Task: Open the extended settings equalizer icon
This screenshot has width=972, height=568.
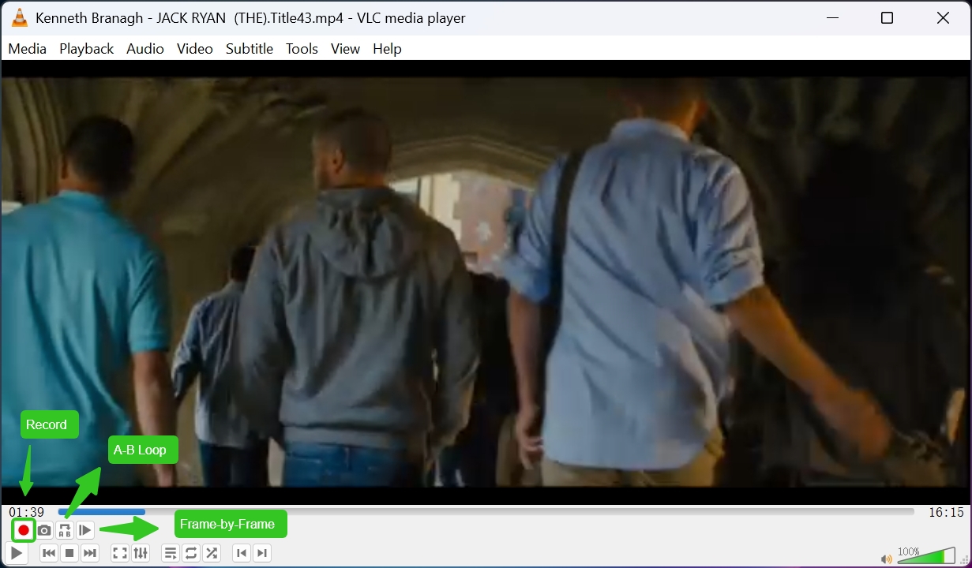Action: point(141,552)
